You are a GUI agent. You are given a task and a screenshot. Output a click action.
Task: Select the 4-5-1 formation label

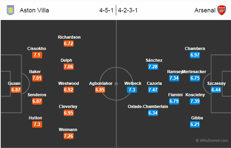[107, 10]
